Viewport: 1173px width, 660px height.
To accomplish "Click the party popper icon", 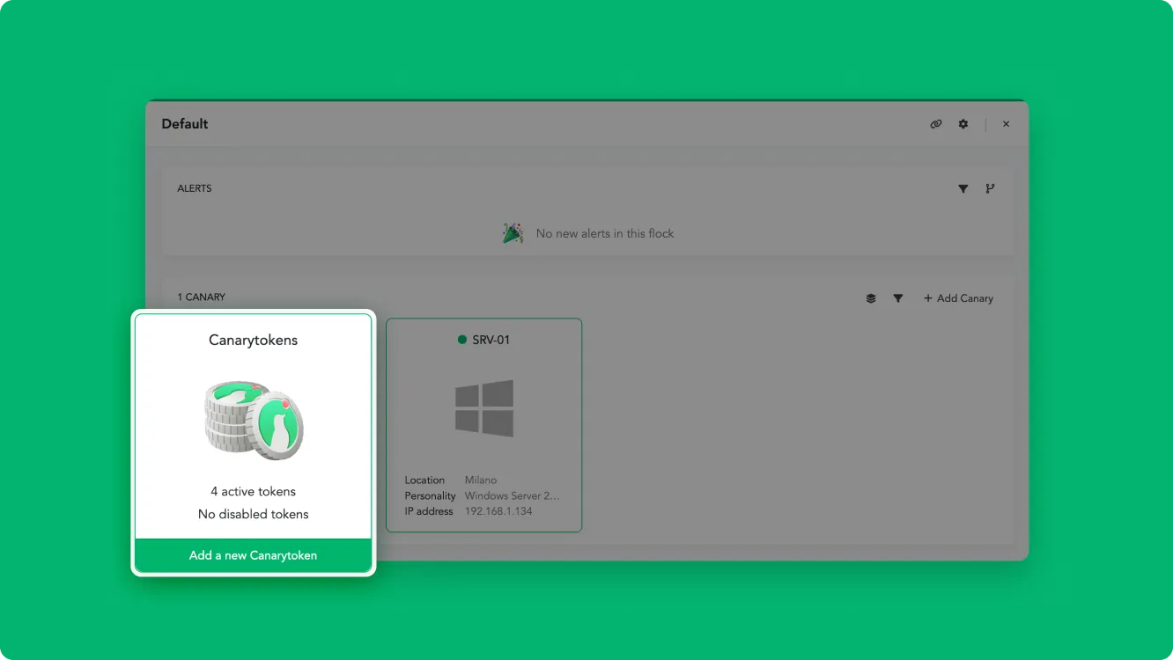I will 513,233.
